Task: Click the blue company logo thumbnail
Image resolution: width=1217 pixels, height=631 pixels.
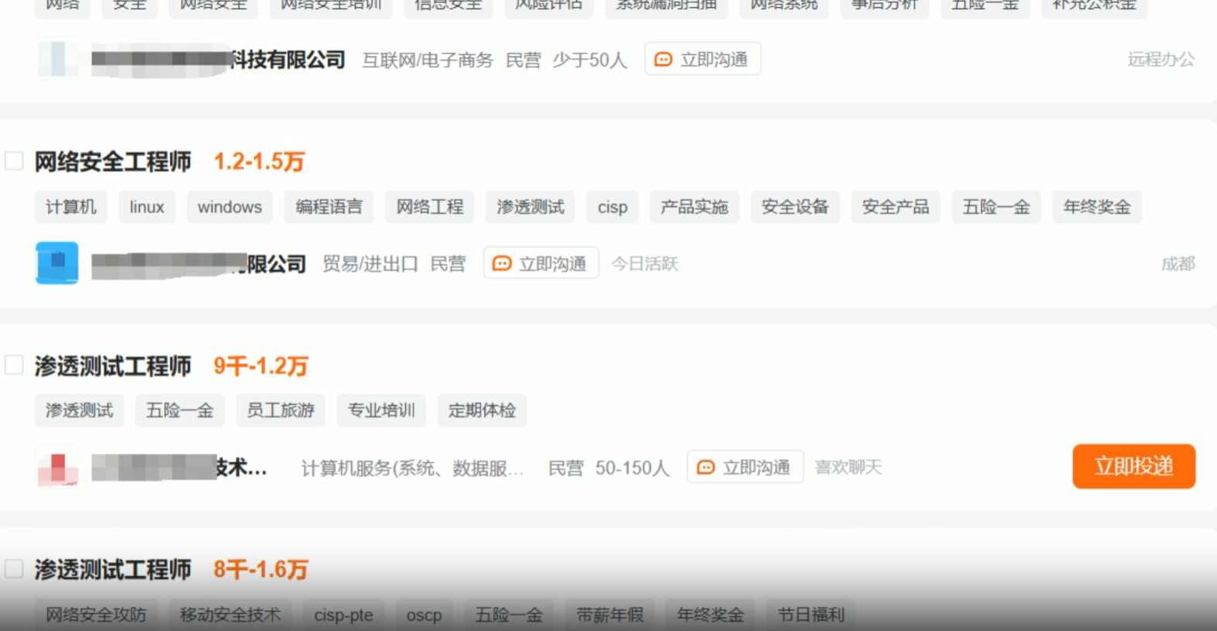Action: coord(57,263)
